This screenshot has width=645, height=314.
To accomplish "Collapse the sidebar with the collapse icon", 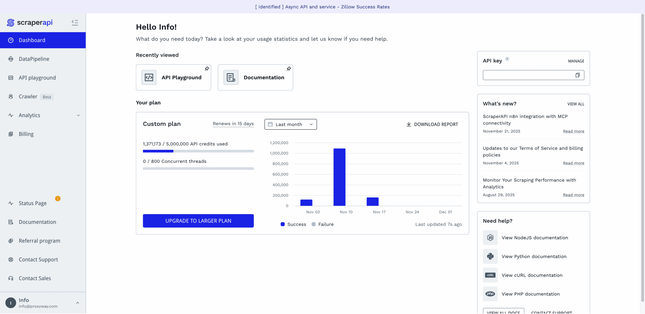I will (x=75, y=23).
